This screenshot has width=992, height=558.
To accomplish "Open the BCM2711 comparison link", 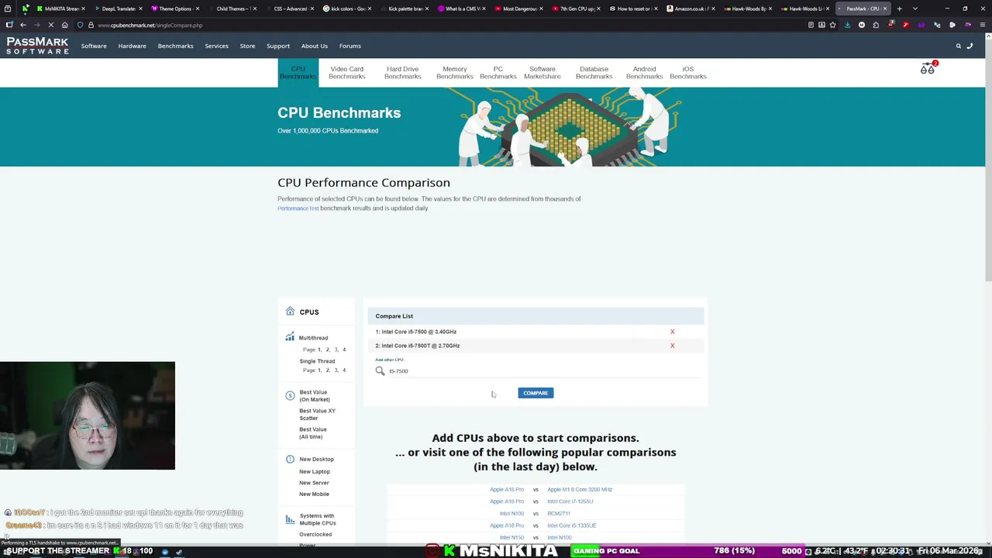I will click(558, 513).
